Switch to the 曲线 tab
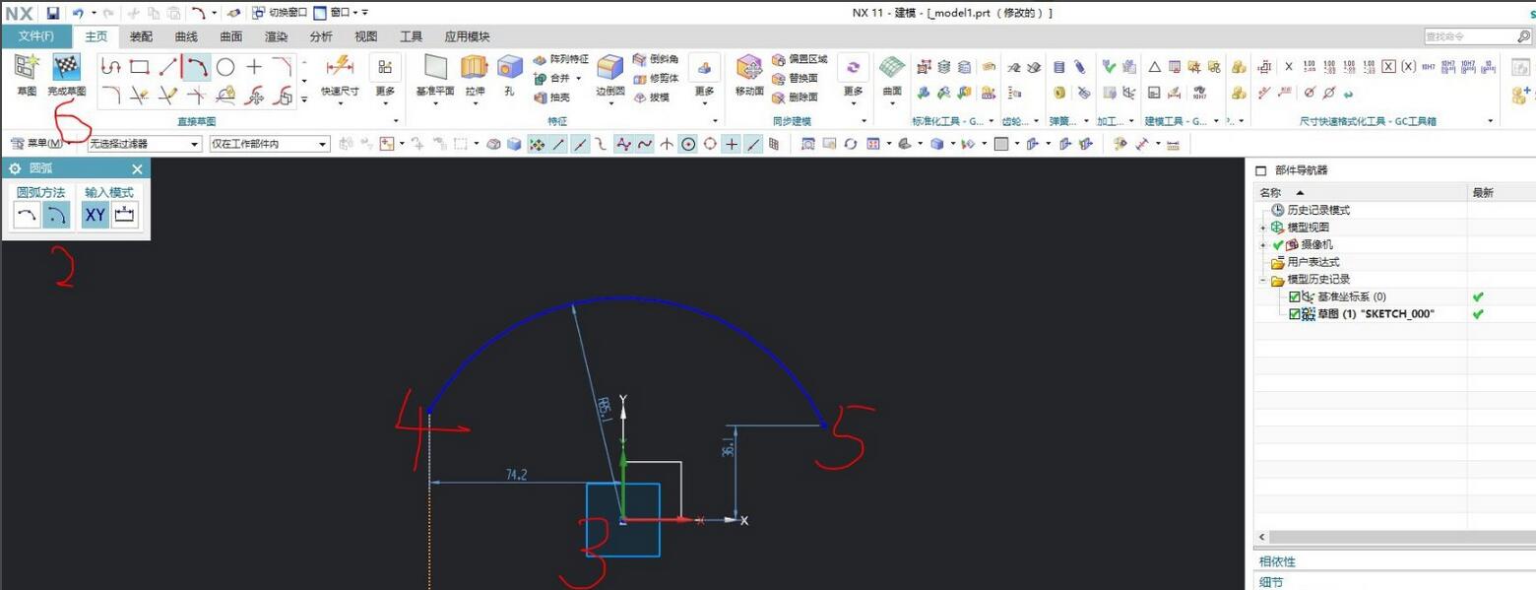Viewport: 1536px width, 590px height. coord(186,36)
